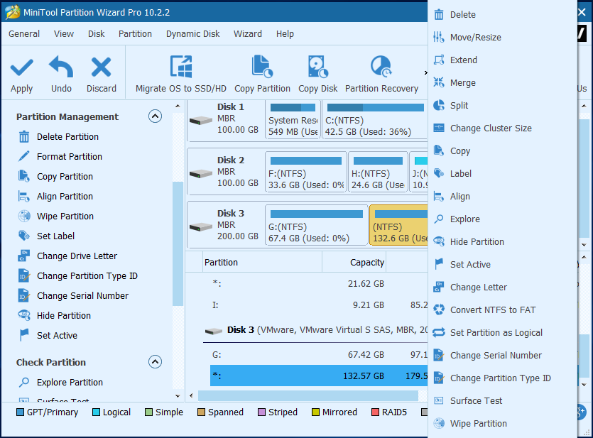
Task: Click Change Serial Number icon in context menu
Action: click(439, 355)
